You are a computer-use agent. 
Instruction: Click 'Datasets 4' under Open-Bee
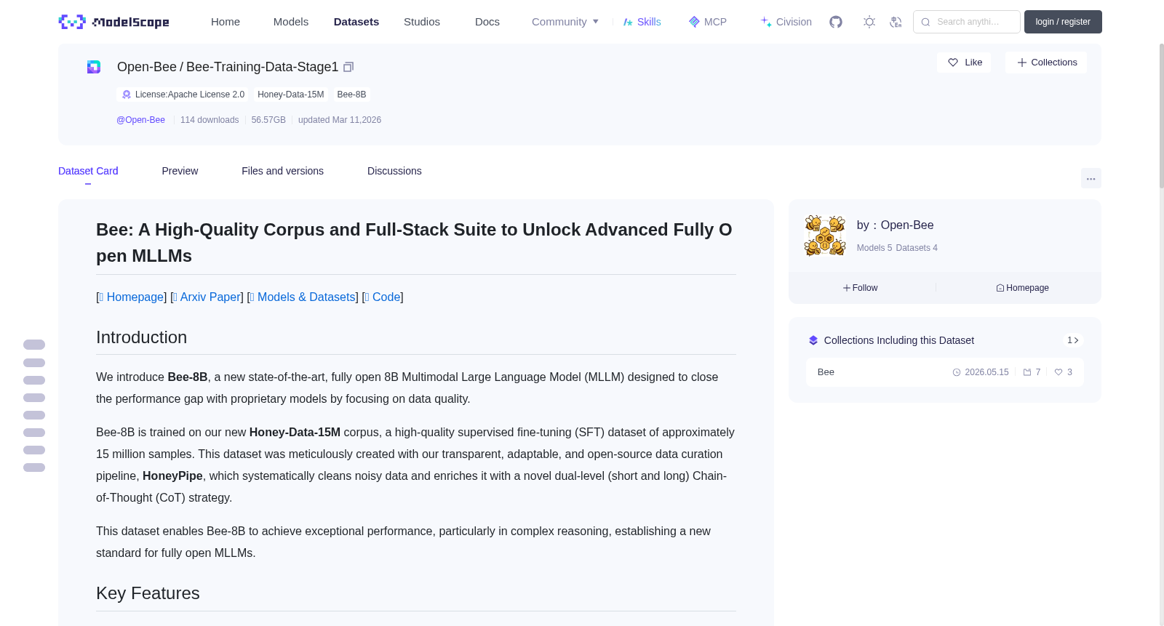(917, 248)
